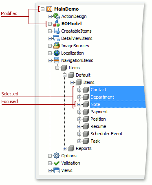The width and height of the screenshot is (152, 185).
Task: Click the NavigationItems node icon
Action: pyautogui.click(x=57, y=60)
